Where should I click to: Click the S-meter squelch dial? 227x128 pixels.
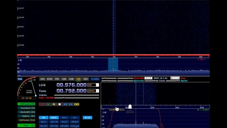pos(27,87)
